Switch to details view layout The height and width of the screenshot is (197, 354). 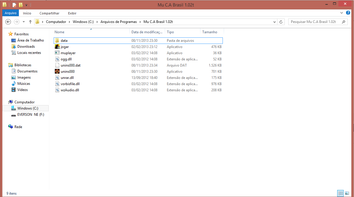click(340, 193)
